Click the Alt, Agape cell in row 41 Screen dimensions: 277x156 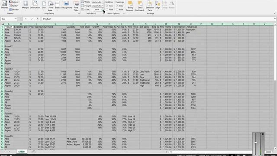[73, 139]
